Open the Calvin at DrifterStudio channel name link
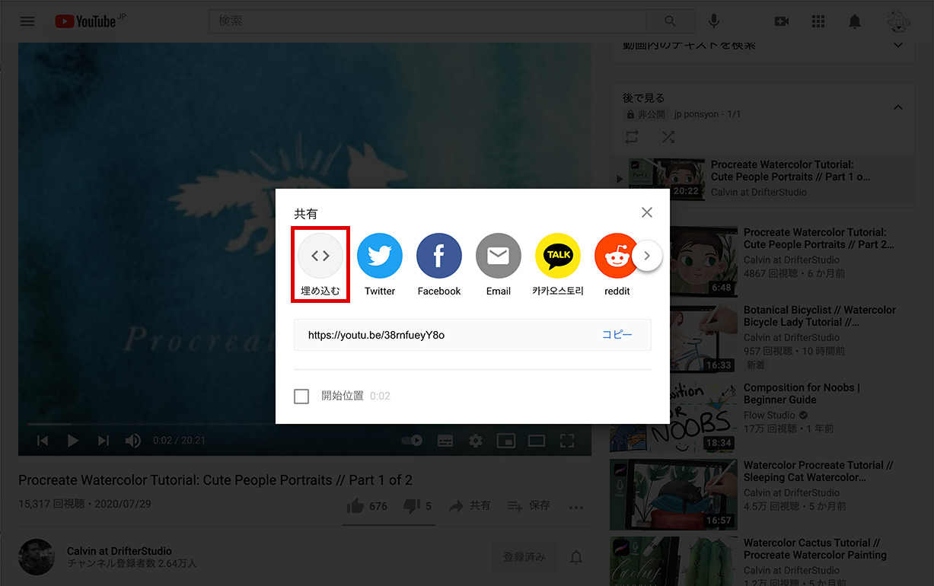The height and width of the screenshot is (586, 934). pos(120,551)
